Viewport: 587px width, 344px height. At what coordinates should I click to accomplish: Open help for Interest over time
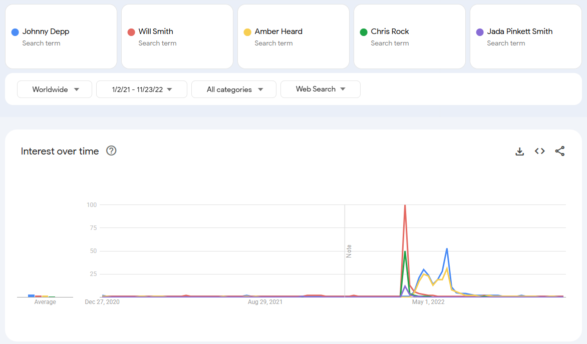point(111,150)
